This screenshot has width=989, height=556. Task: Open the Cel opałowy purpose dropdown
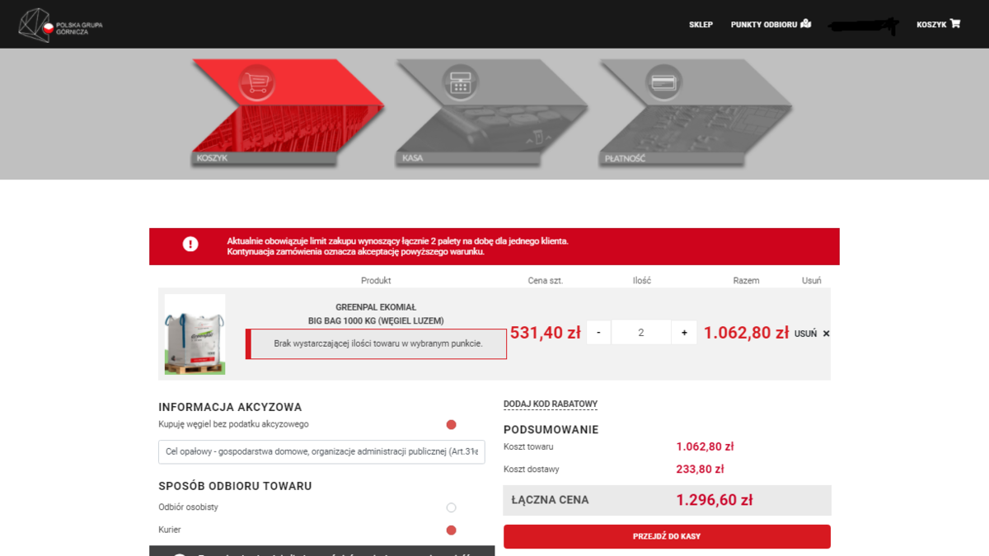click(321, 451)
